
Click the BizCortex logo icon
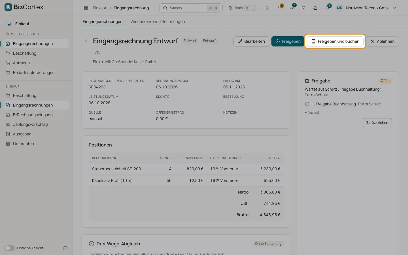[8, 7]
